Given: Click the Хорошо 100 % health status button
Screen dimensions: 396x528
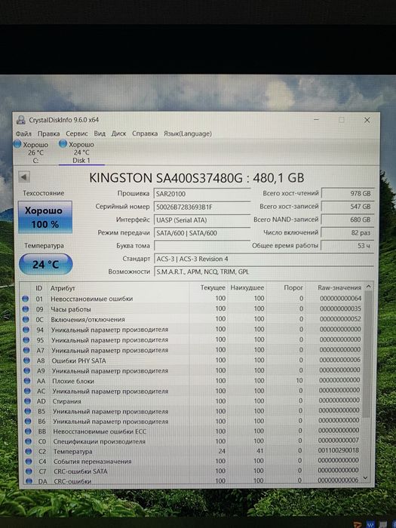Looking at the screenshot, I should [45, 217].
